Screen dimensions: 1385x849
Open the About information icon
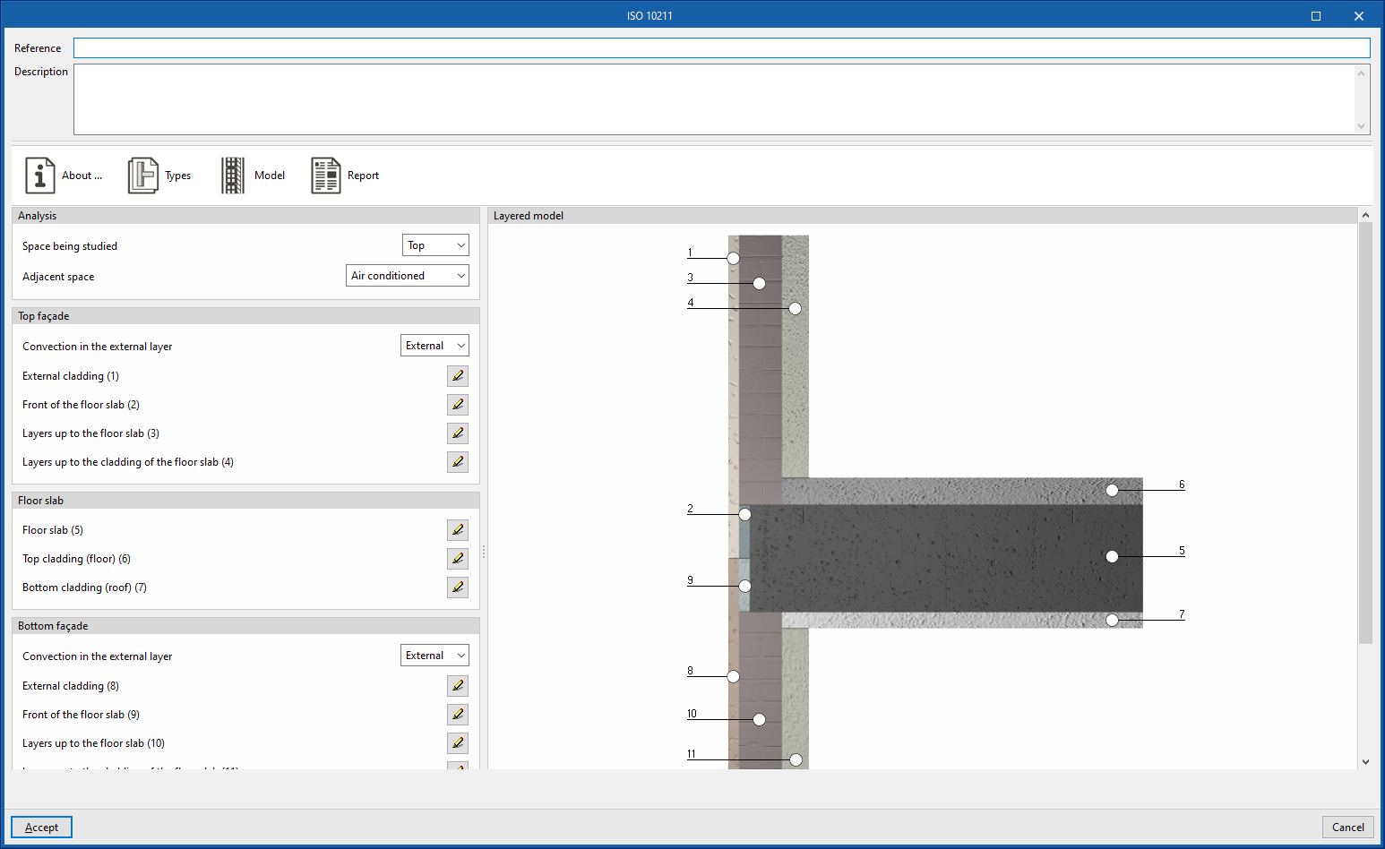pyautogui.click(x=39, y=176)
